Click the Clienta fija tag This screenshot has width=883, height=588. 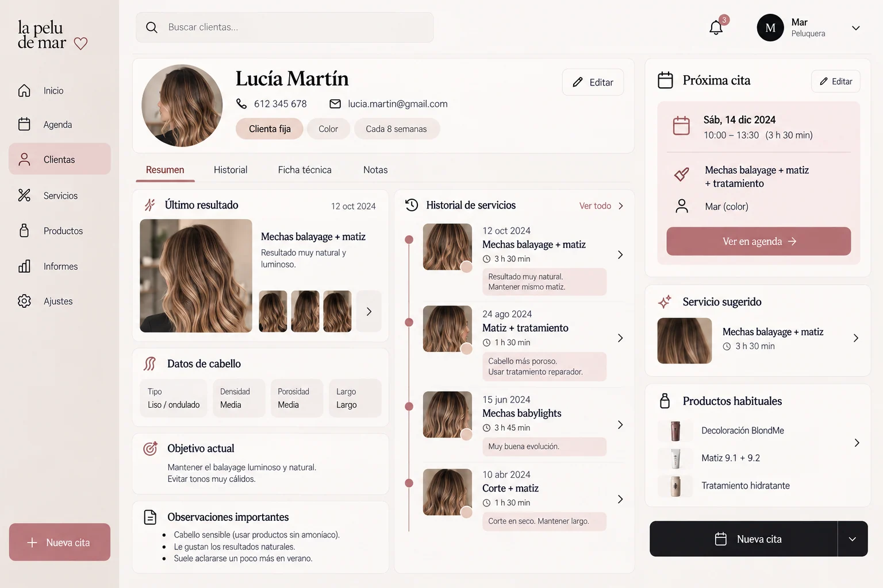point(270,129)
